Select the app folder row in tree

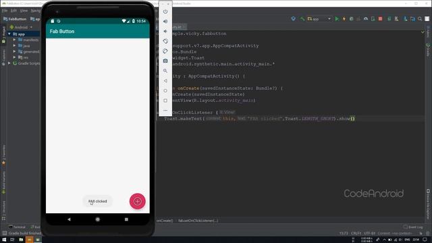tap(24, 34)
